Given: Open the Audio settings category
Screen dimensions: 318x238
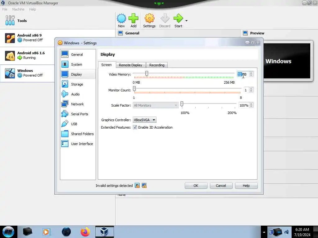Looking at the screenshot, I should pyautogui.click(x=78, y=94).
